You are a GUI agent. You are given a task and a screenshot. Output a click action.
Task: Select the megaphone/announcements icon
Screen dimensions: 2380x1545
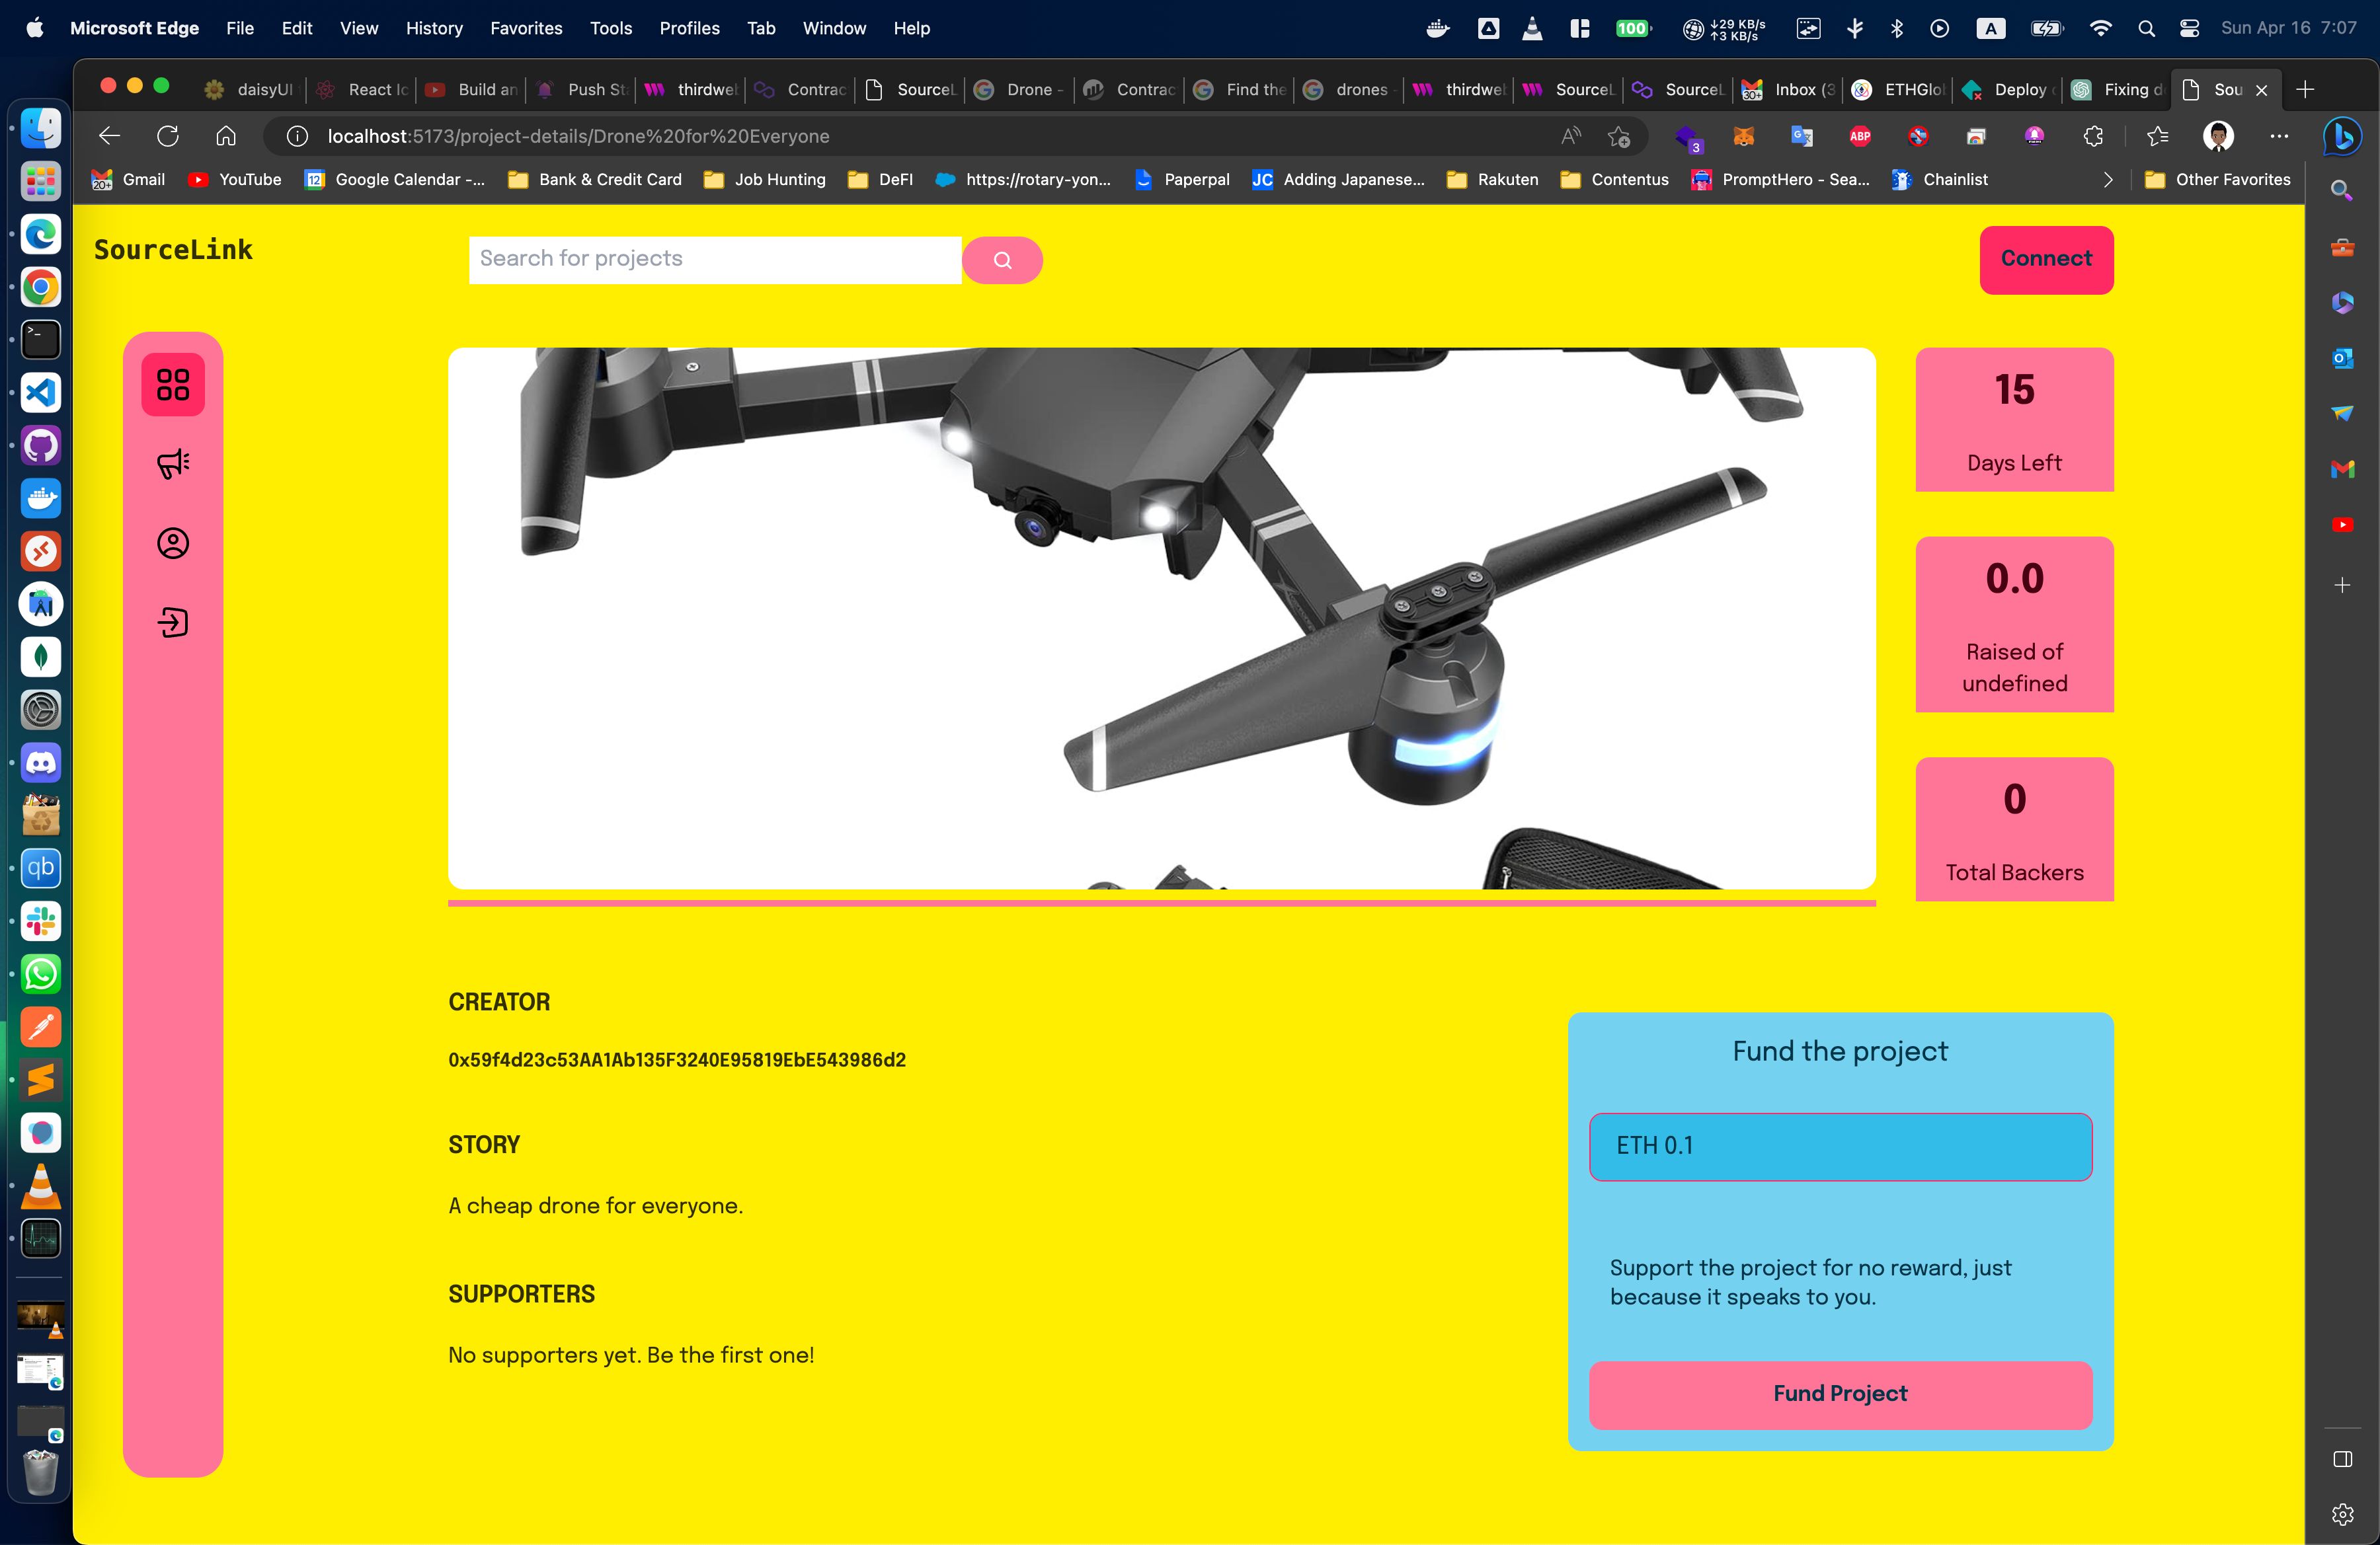[x=172, y=463]
